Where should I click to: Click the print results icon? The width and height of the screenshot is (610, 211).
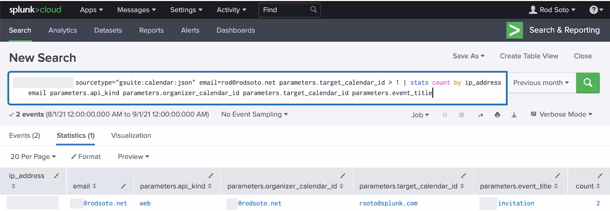click(497, 115)
